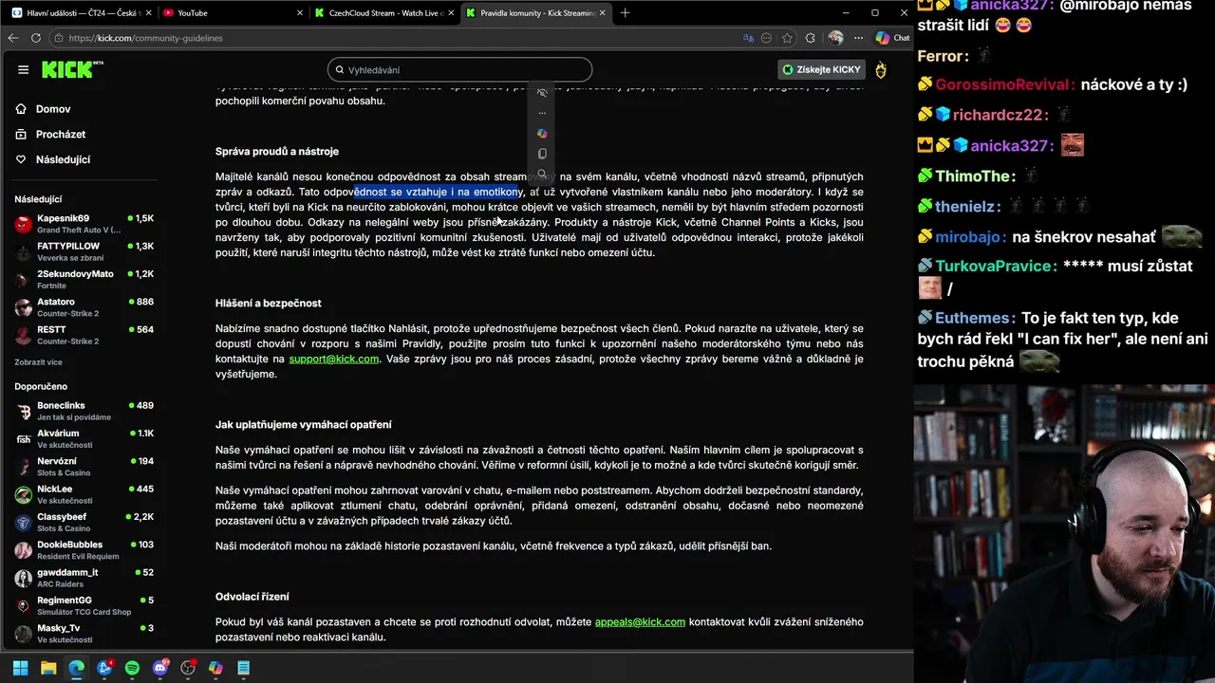Open Discord from the taskbar
Viewport: 1215px width, 683px height.
point(160,668)
